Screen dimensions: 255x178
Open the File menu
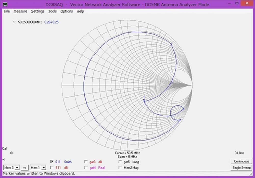7,11
